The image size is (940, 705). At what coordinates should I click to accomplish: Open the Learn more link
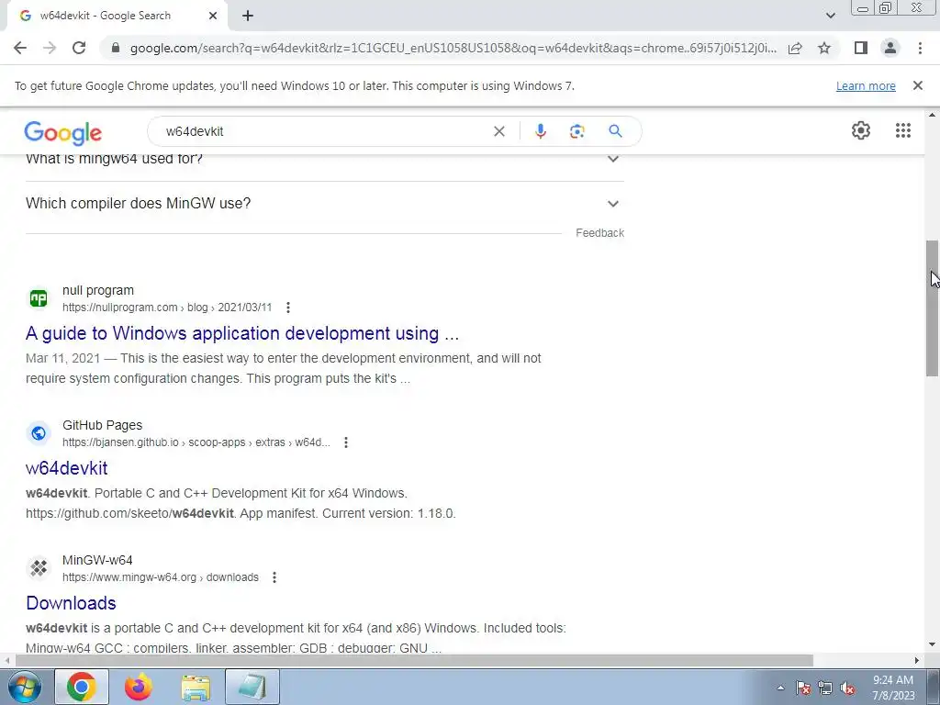point(866,85)
